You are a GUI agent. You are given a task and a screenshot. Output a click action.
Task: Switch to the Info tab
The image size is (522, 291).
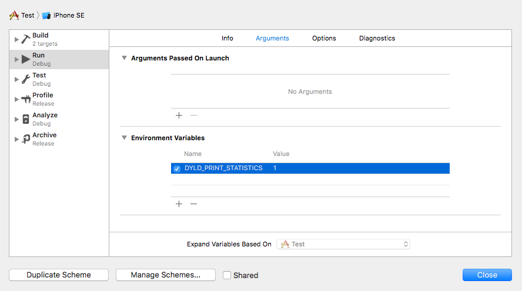[227, 38]
